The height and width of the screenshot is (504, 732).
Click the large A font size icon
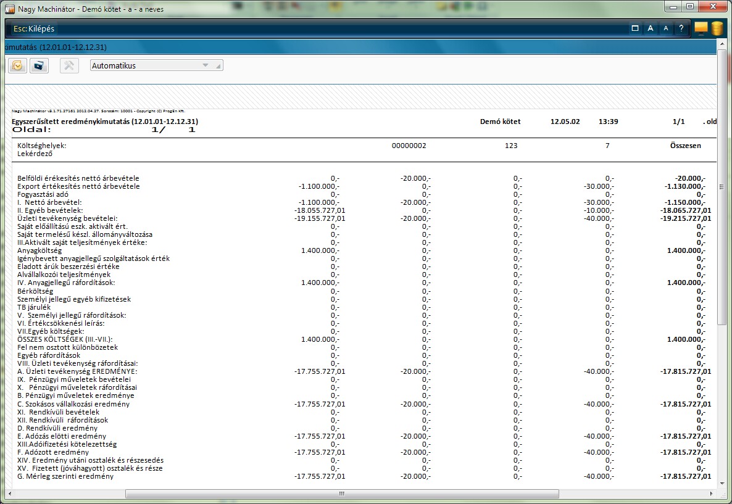(651, 28)
